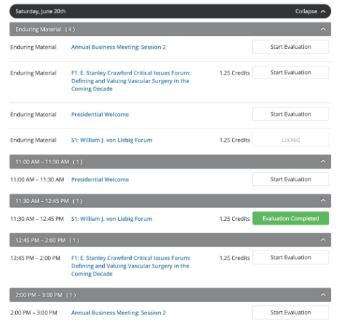The height and width of the screenshot is (327, 337).
Task: Collapse the Enduring Material group chevron
Action: point(322,29)
